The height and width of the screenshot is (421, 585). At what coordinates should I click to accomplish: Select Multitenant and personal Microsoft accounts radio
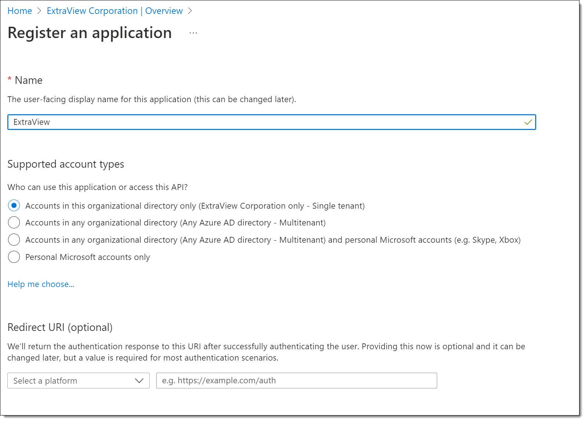[x=14, y=240]
